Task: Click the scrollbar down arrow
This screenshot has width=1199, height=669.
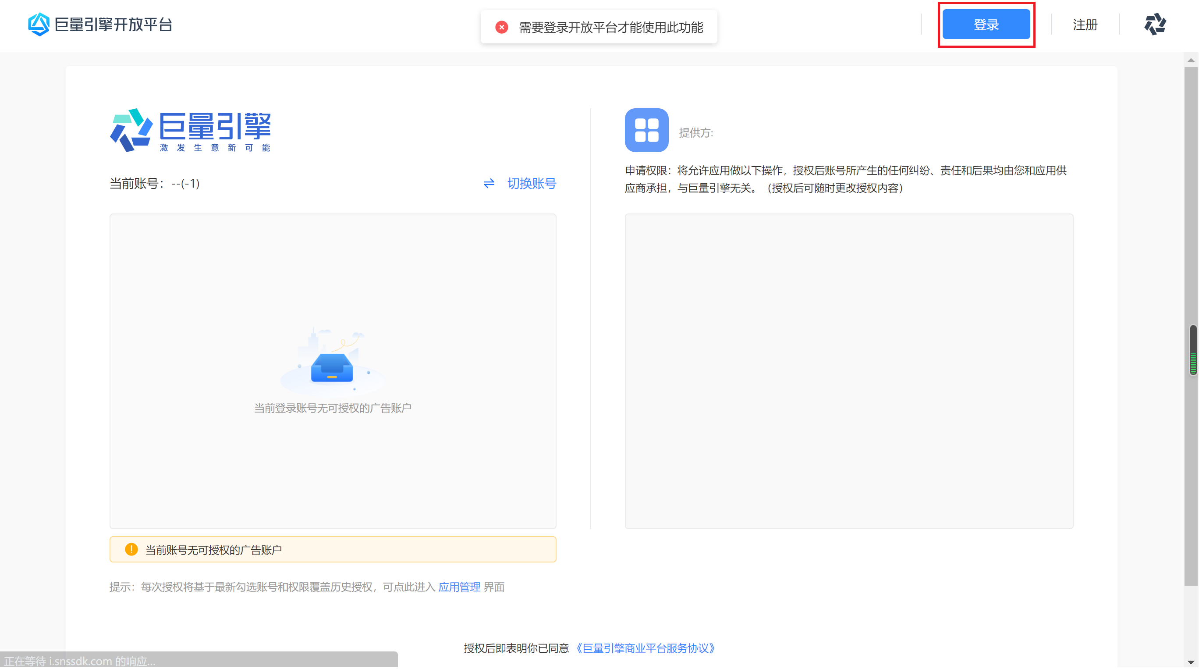Action: [x=1191, y=662]
